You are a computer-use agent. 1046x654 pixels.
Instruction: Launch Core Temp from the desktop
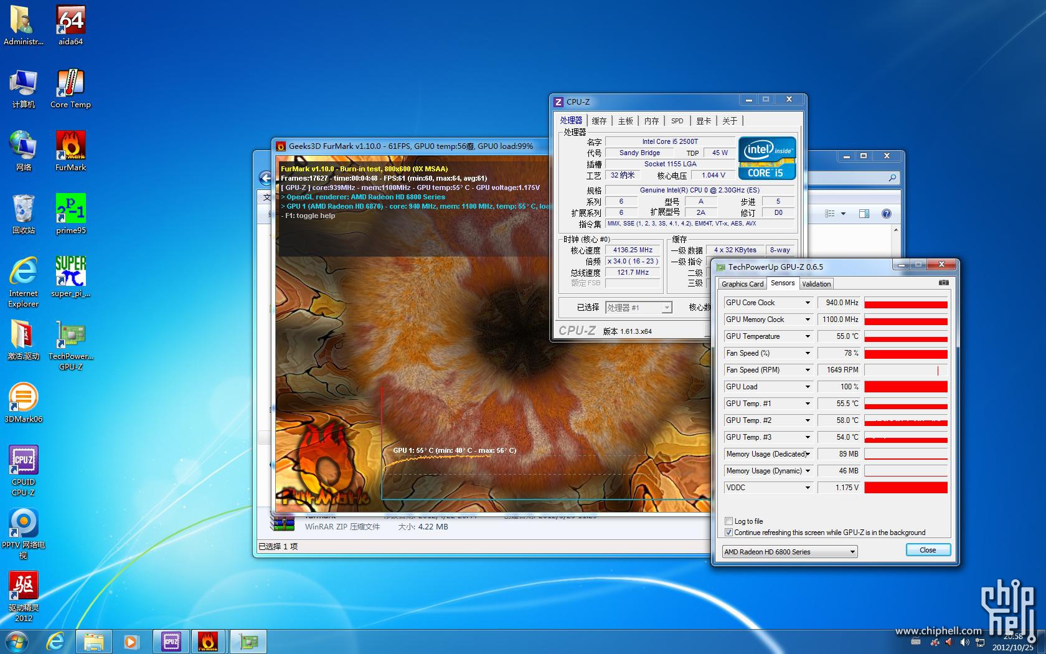tap(70, 88)
